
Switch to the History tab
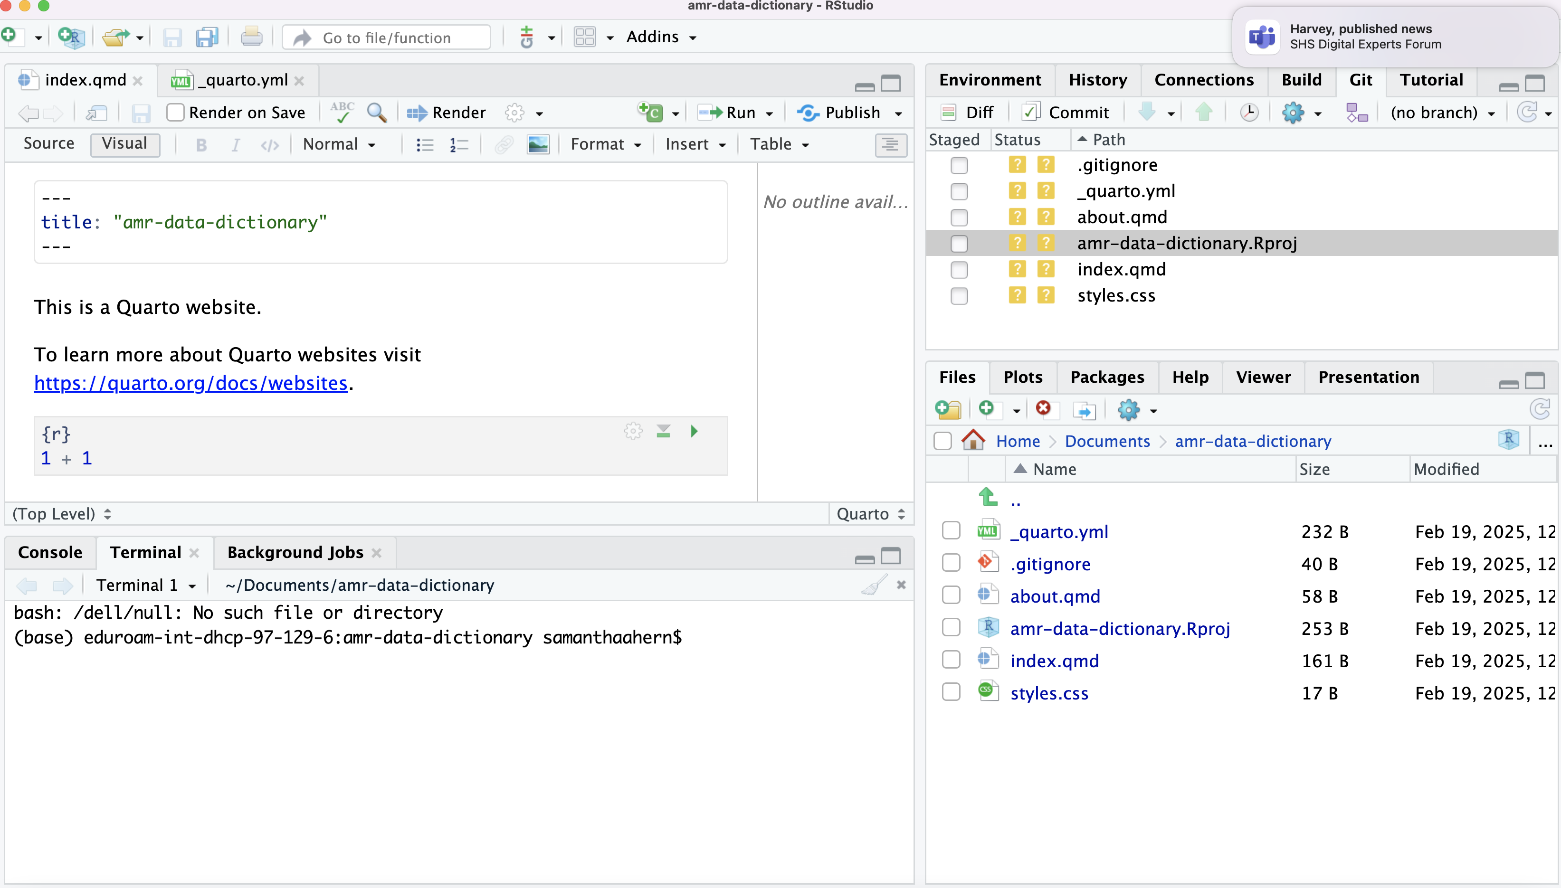click(1097, 80)
